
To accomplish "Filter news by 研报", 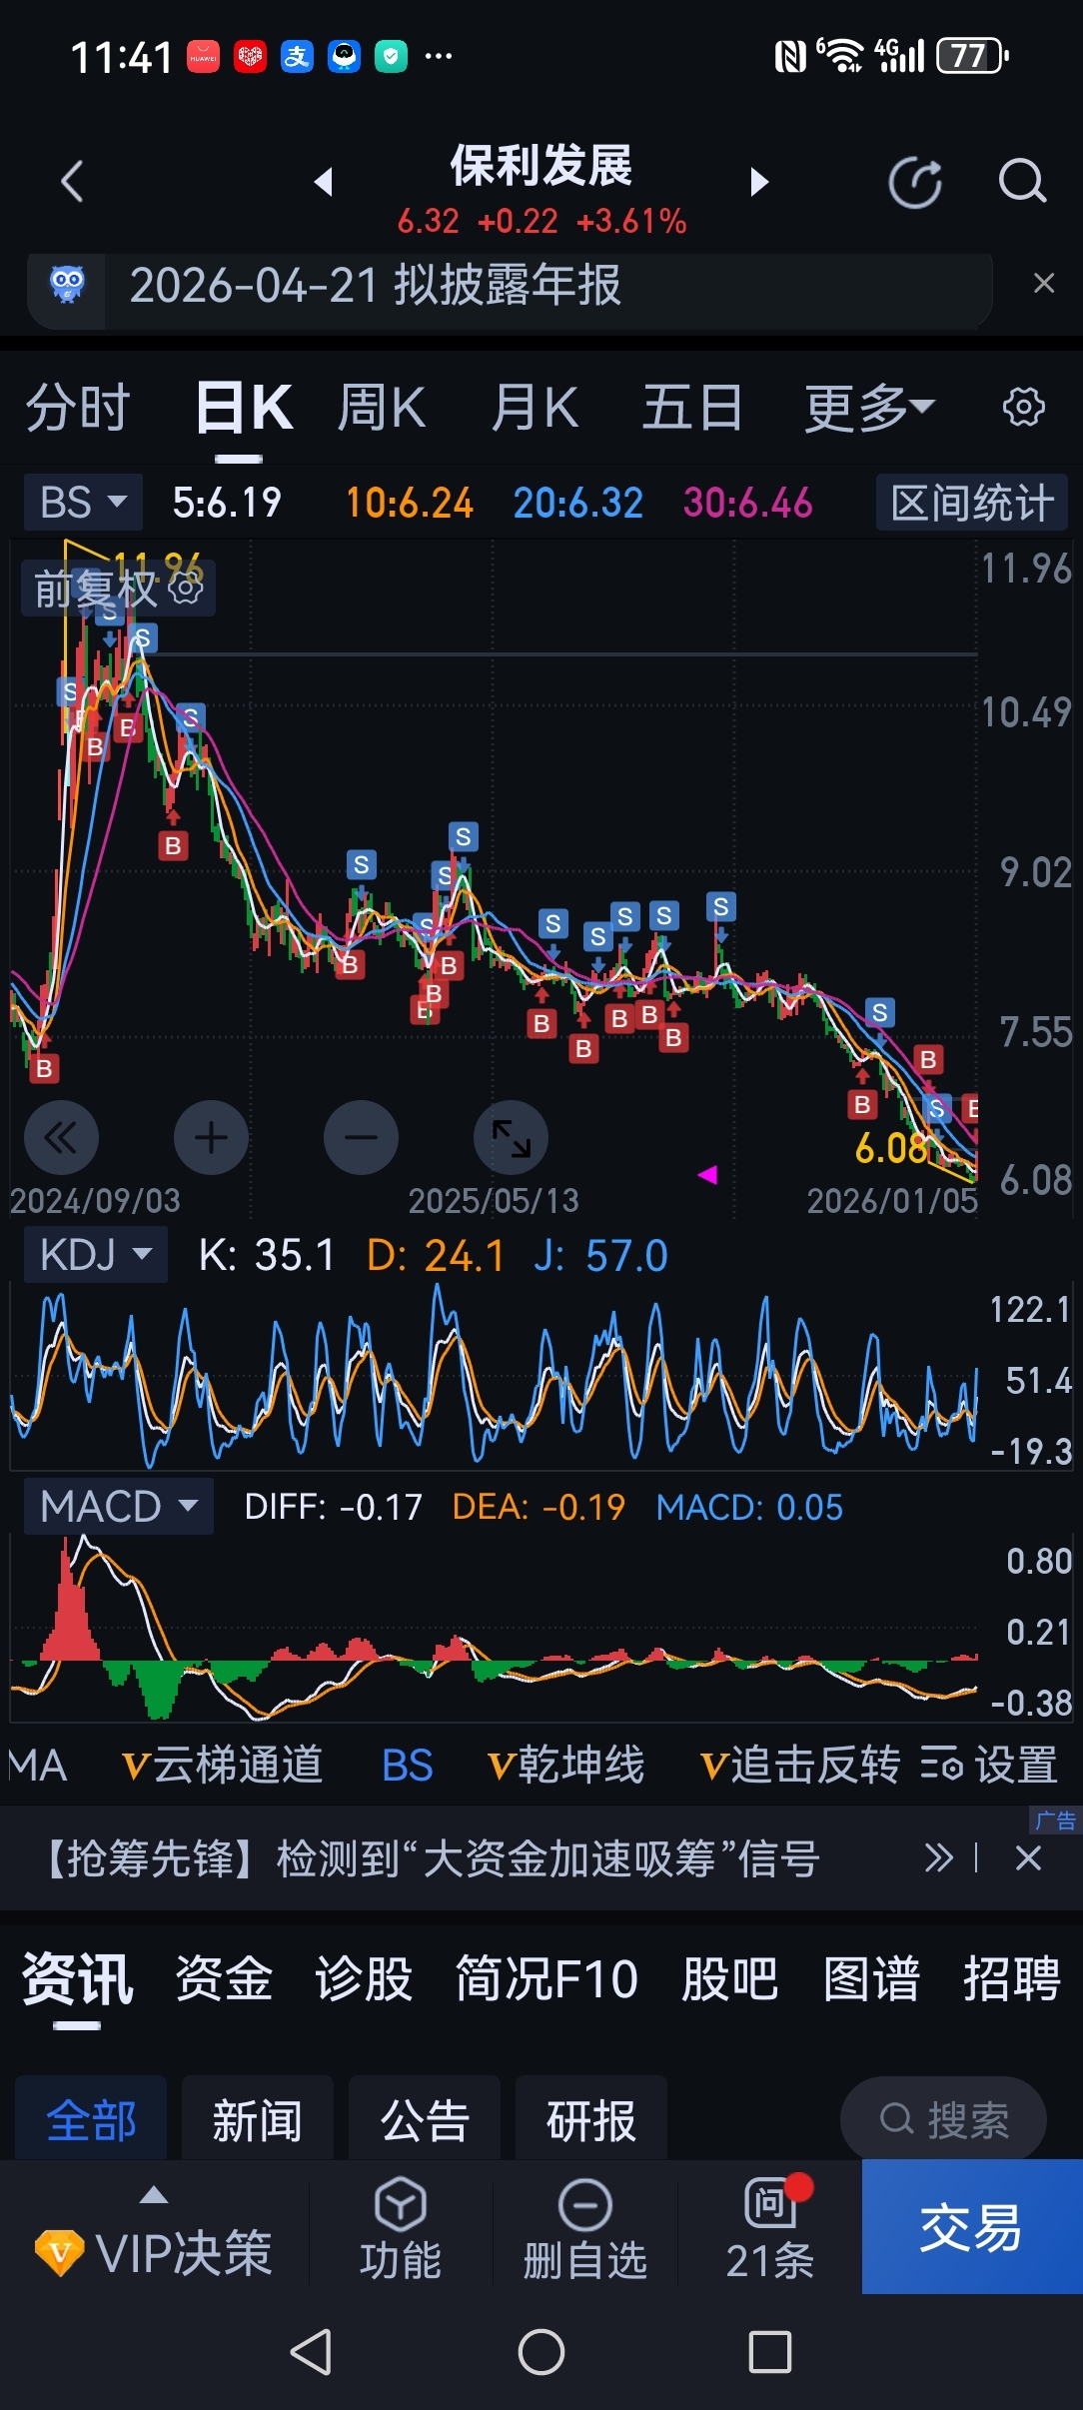I will [x=591, y=2120].
